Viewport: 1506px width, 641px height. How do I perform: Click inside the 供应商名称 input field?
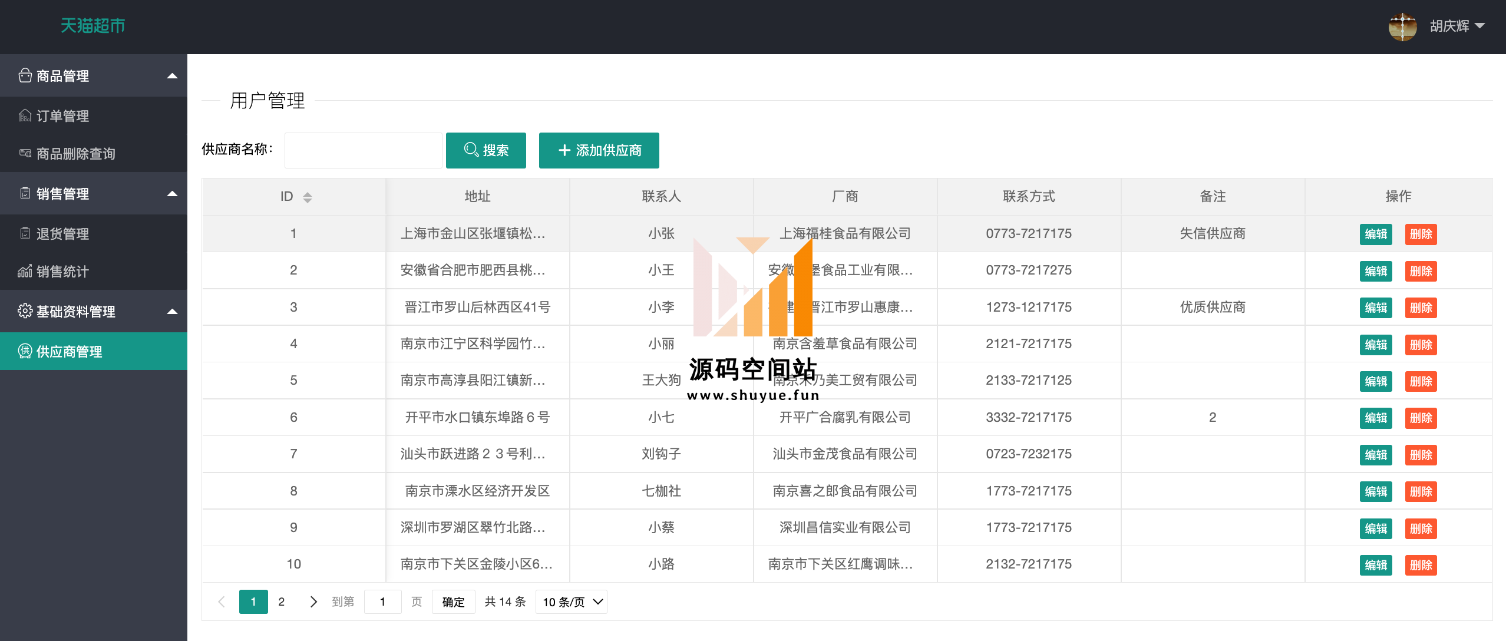click(x=364, y=150)
